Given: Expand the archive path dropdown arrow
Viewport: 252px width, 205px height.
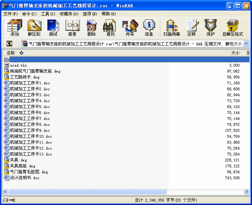Looking at the screenshot, I should click(246, 44).
